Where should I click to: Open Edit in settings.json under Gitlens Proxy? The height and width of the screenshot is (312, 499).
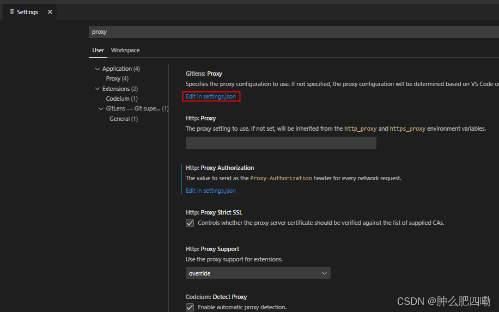pos(211,96)
